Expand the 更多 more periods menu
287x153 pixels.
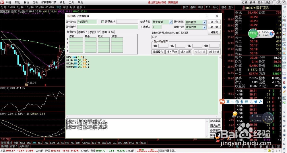[81, 7]
